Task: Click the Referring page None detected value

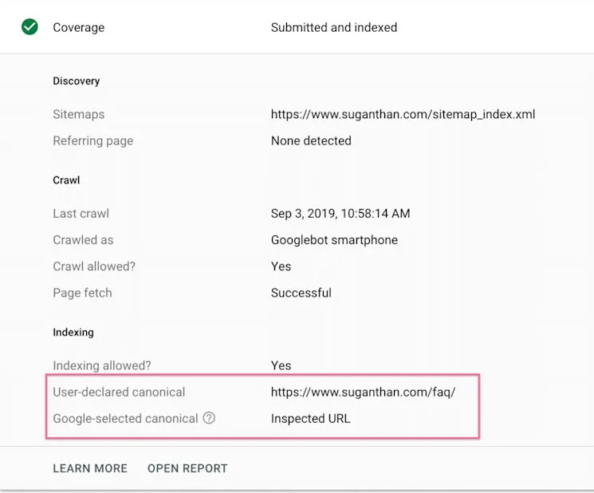Action: tap(311, 141)
